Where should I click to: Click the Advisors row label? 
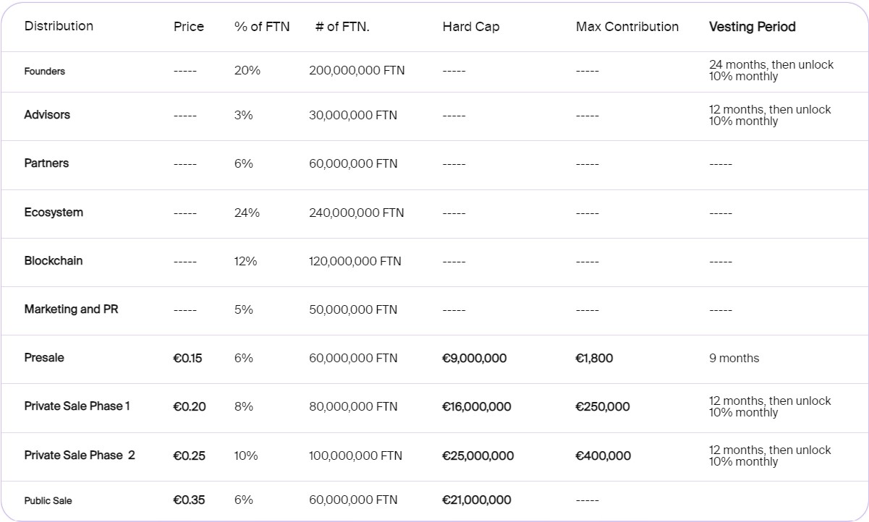pyautogui.click(x=47, y=115)
